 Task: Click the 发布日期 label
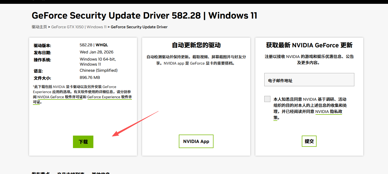pyautogui.click(x=42, y=53)
